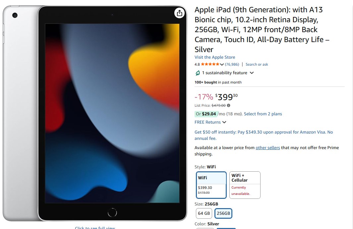Click the share icon on product image
This screenshot has width=353, height=229.
179,13
